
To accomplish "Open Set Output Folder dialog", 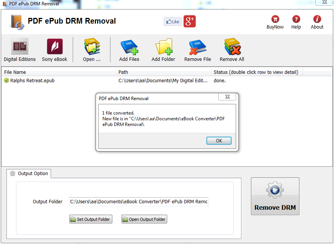I will [x=91, y=219].
